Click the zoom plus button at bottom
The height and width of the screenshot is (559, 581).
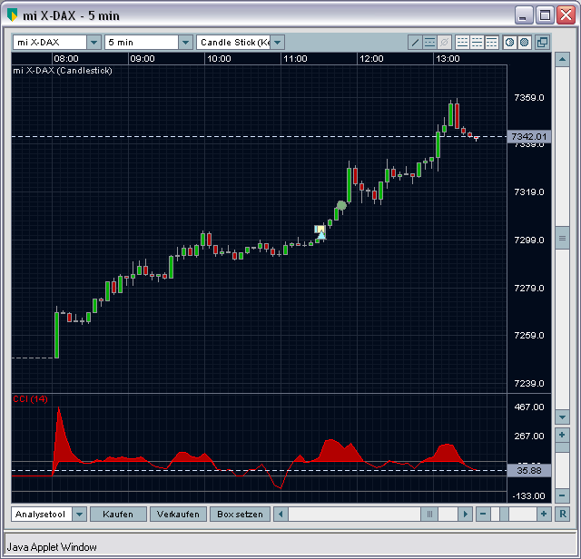pyautogui.click(x=544, y=515)
